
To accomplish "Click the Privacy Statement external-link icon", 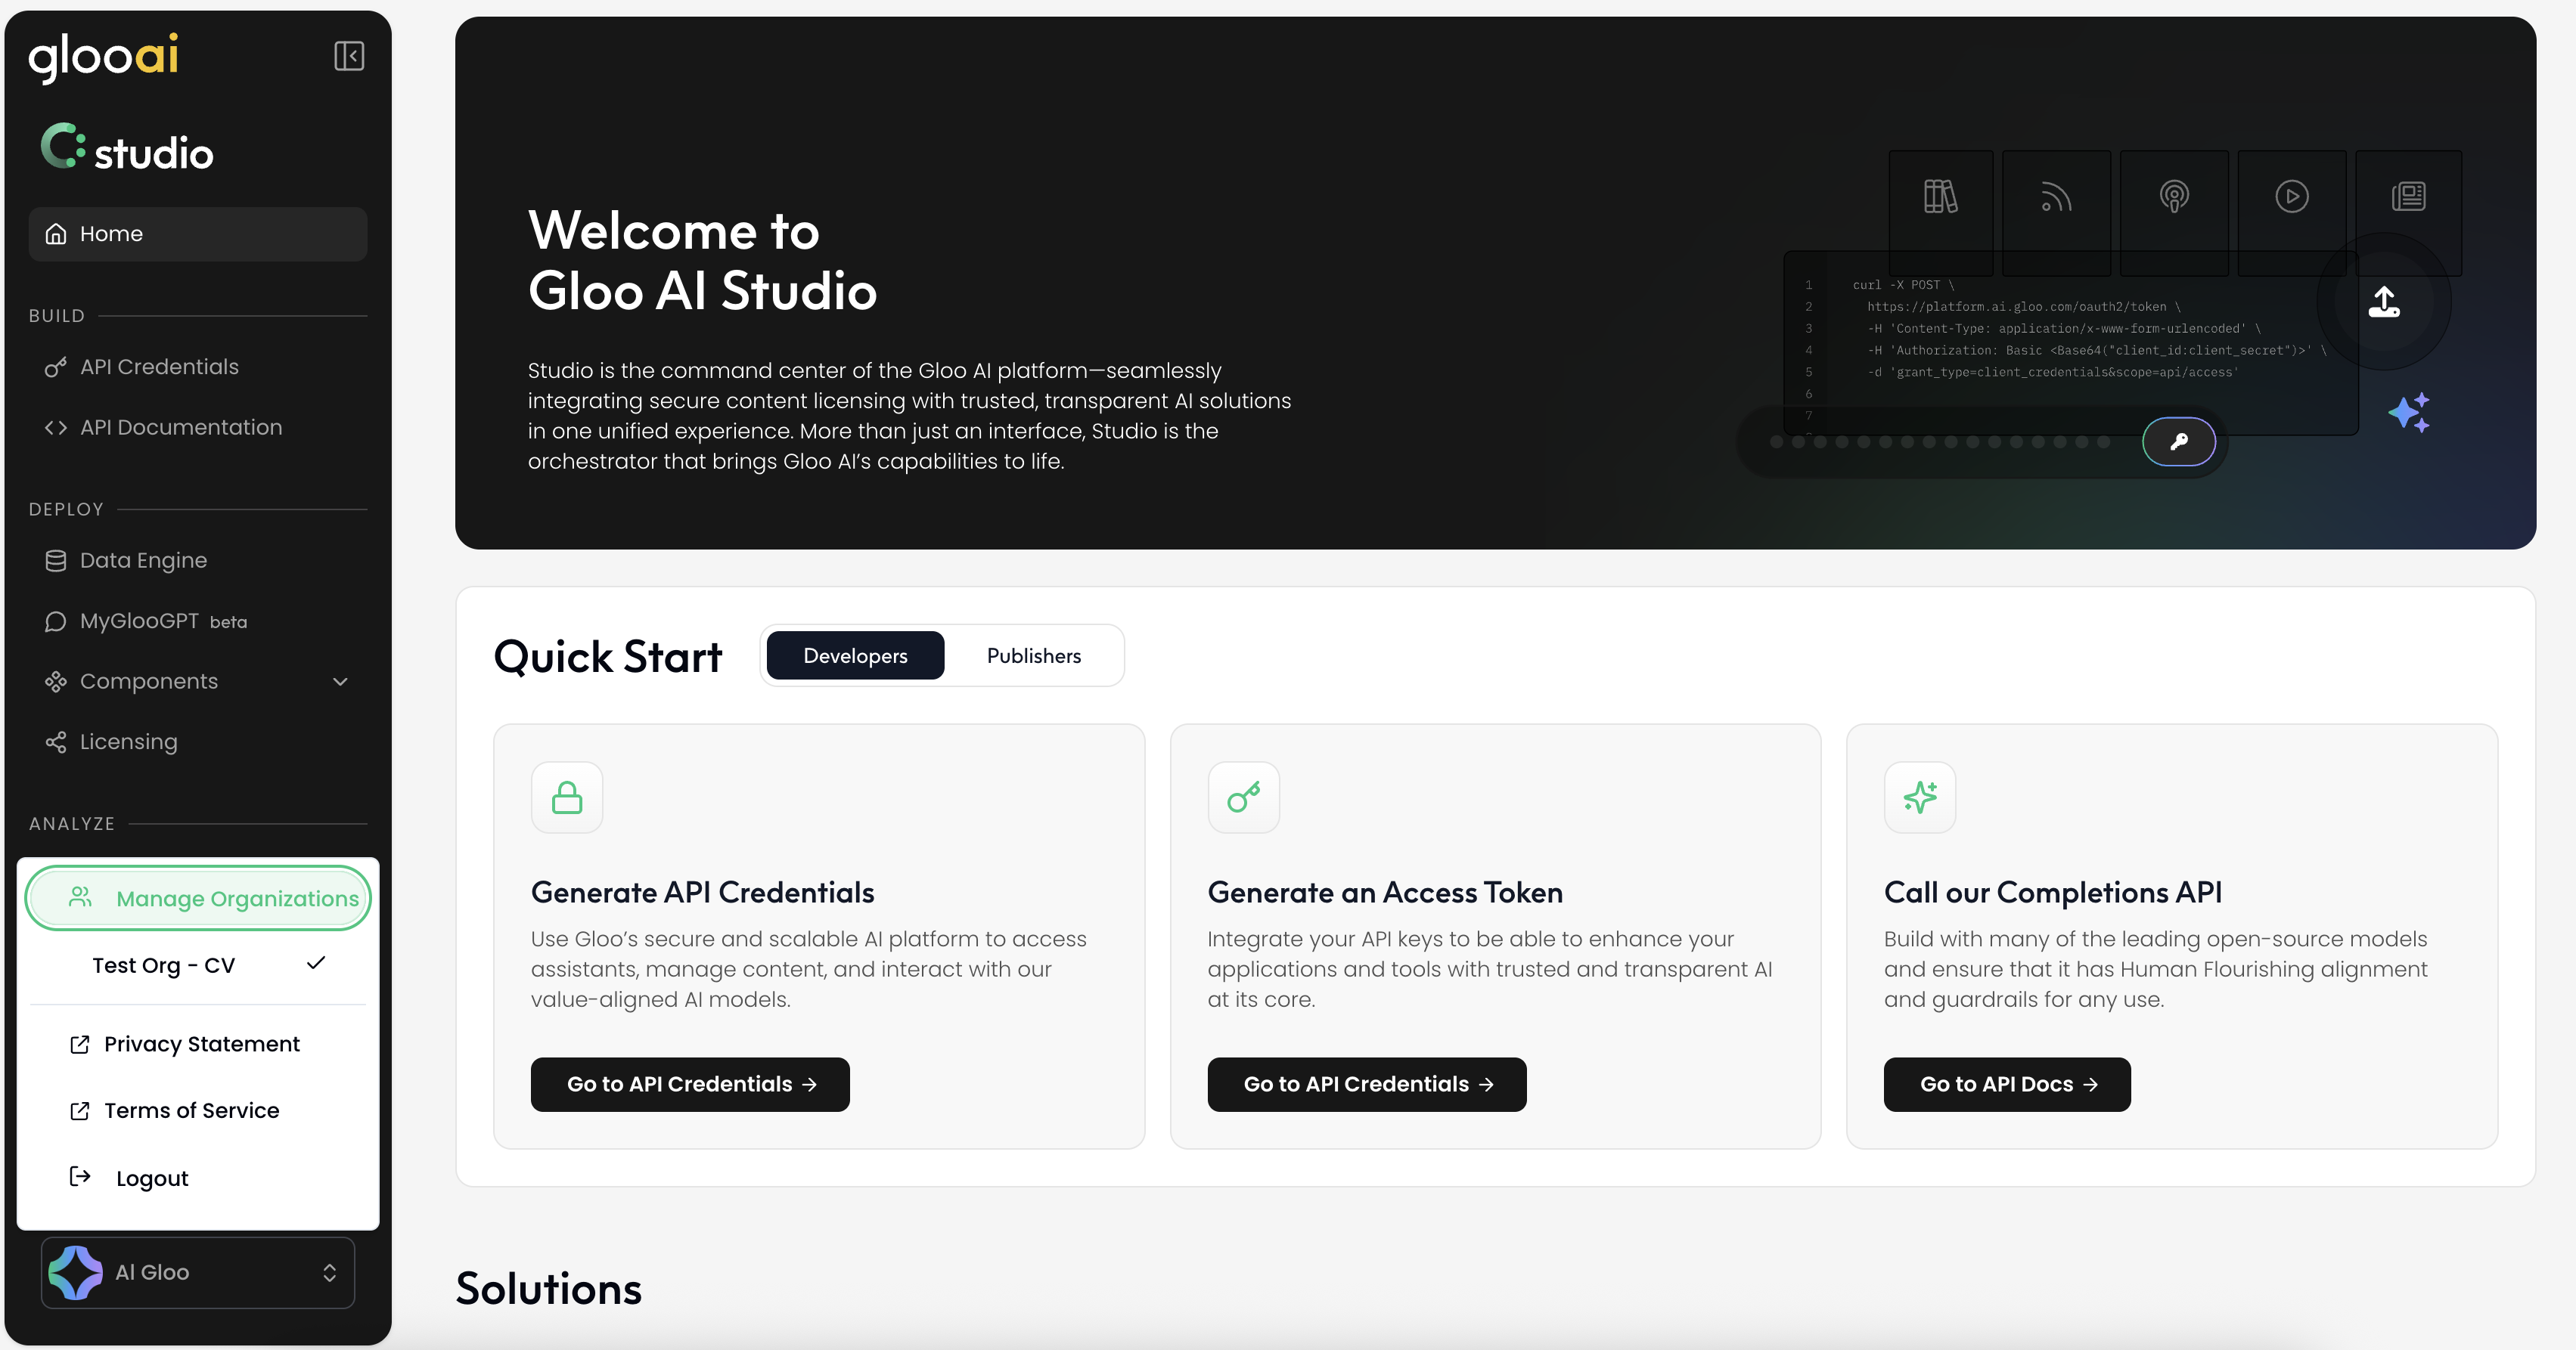I will pyautogui.click(x=80, y=1045).
